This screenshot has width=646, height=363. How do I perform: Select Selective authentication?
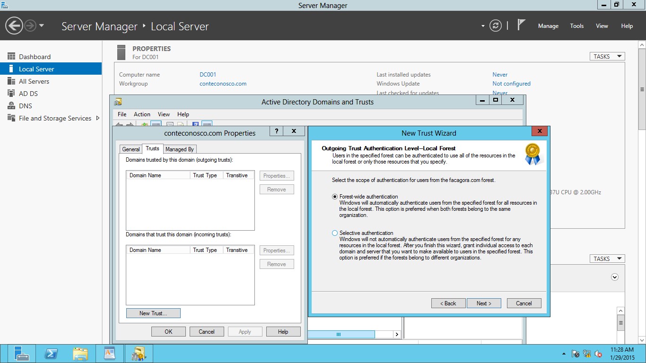coord(335,233)
